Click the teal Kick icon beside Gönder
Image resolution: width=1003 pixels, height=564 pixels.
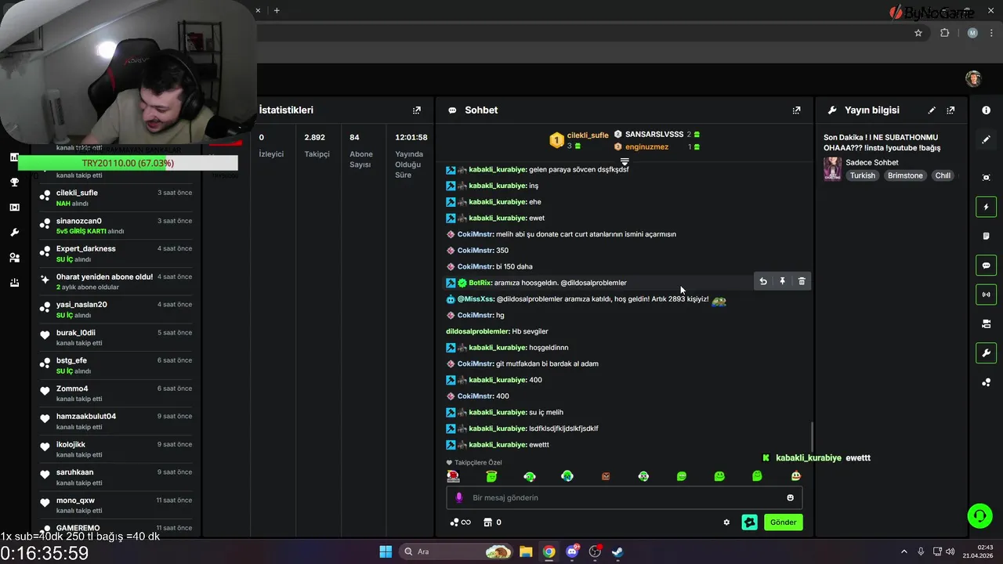(750, 522)
